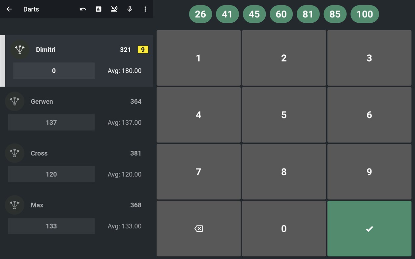Open the three-dot overflow menu
Screen dimensions: 415x259
click(x=145, y=9)
